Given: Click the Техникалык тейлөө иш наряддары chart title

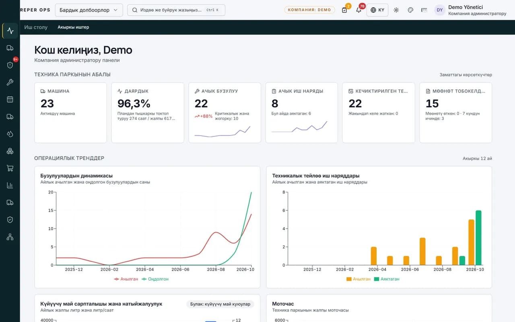Looking at the screenshot, I should click(316, 176).
